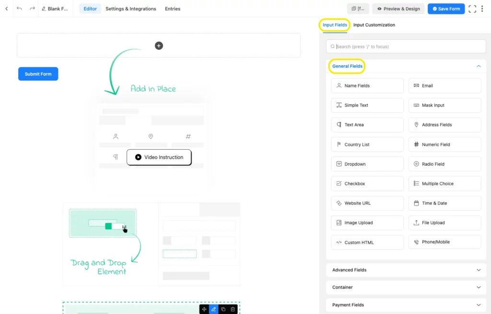Open Preview & Design
This screenshot has width=491, height=314.
[398, 9]
